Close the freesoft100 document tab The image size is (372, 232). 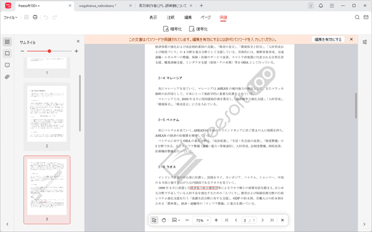pyautogui.click(x=70, y=6)
